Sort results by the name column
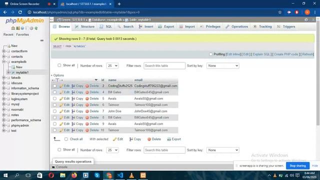320x180 pixels. coord(112,80)
